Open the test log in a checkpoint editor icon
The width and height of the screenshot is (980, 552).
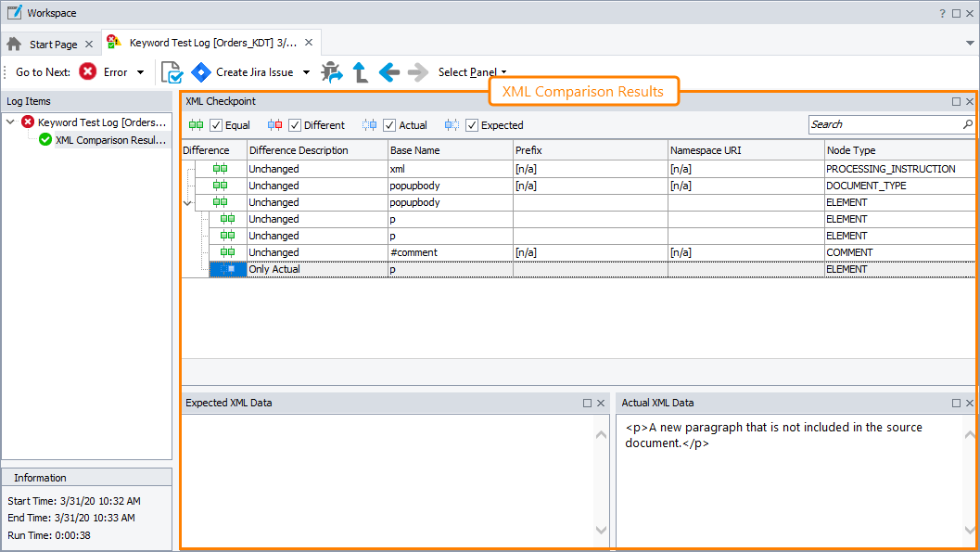click(171, 71)
